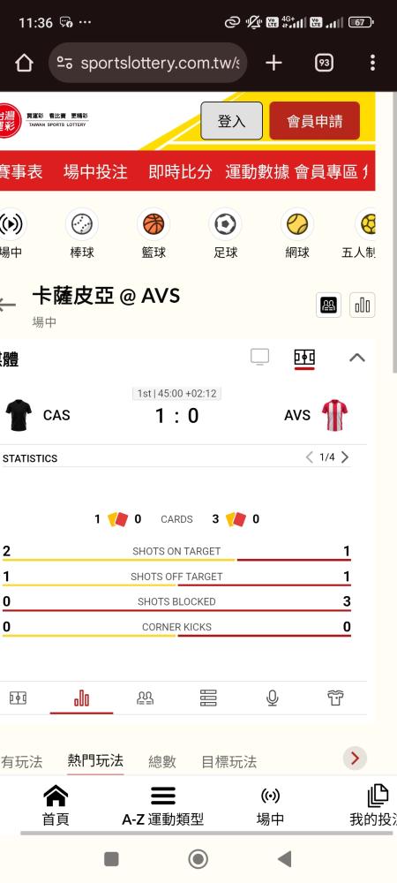Screen dimensions: 397x883
Task: Select the 總數 bet type tab
Action: click(162, 762)
